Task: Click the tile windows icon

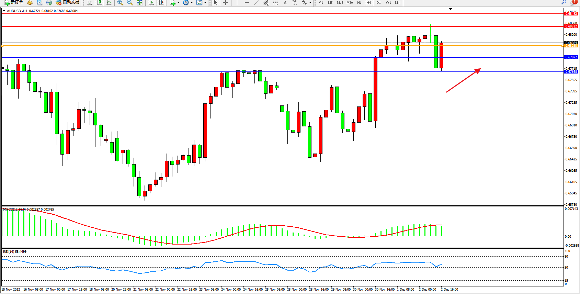Action: point(139,2)
